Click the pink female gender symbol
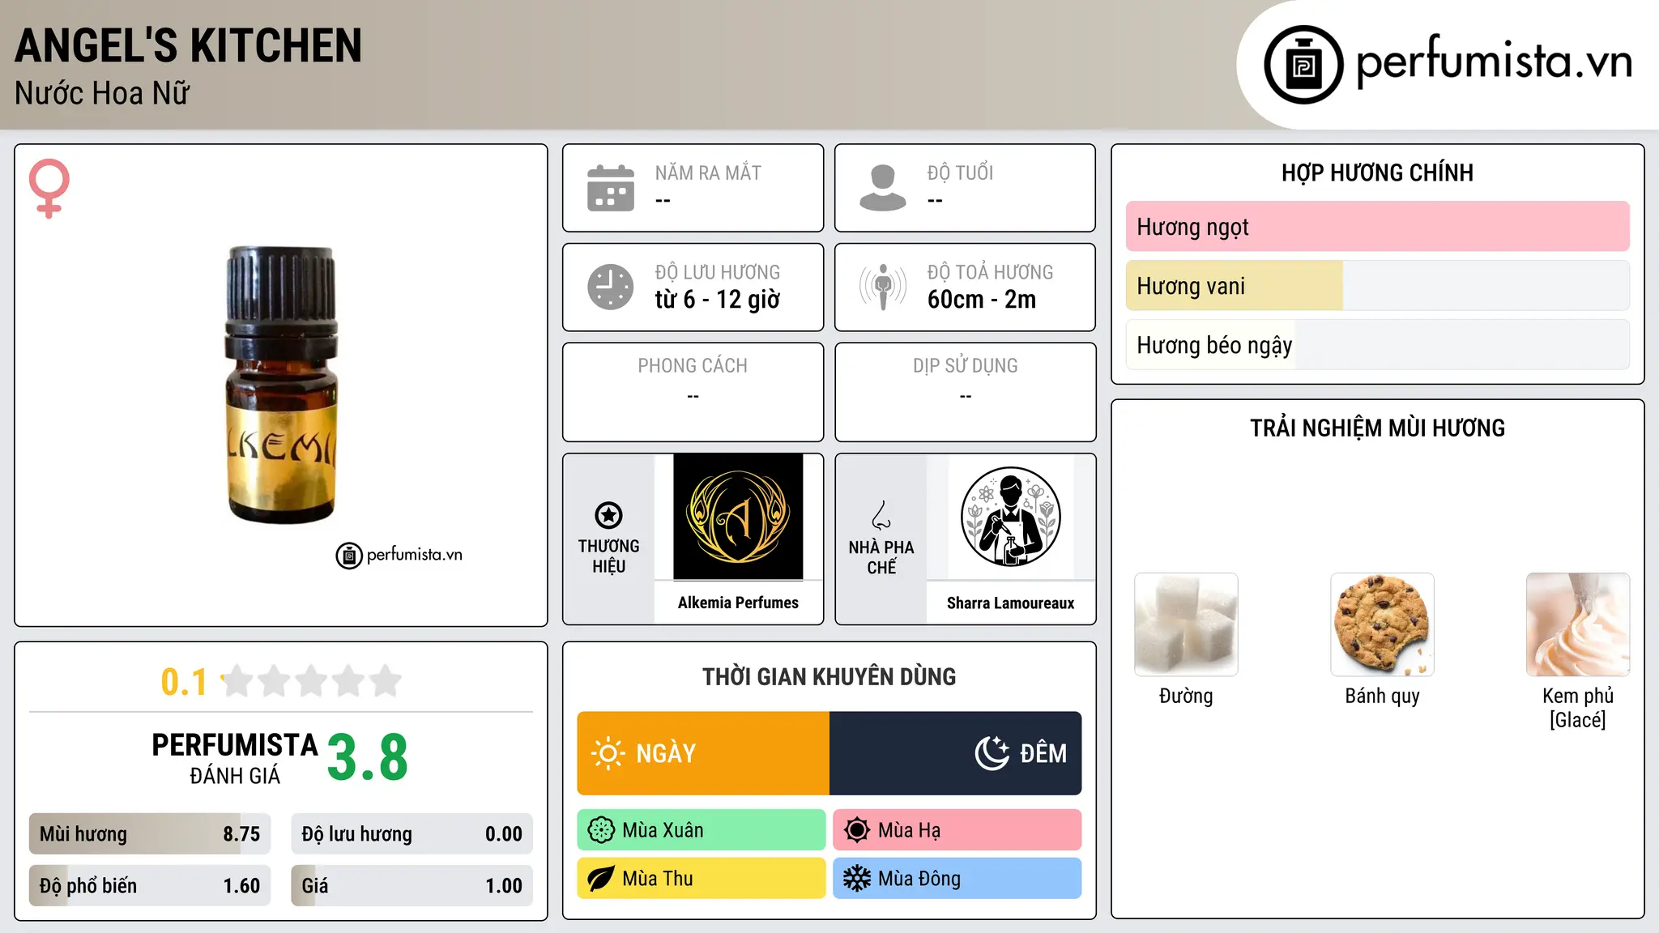This screenshot has height=933, width=1659. click(x=49, y=188)
